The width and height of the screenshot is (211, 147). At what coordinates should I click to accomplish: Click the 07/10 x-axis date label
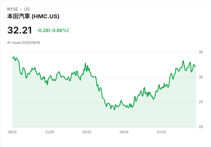[x=161, y=132]
